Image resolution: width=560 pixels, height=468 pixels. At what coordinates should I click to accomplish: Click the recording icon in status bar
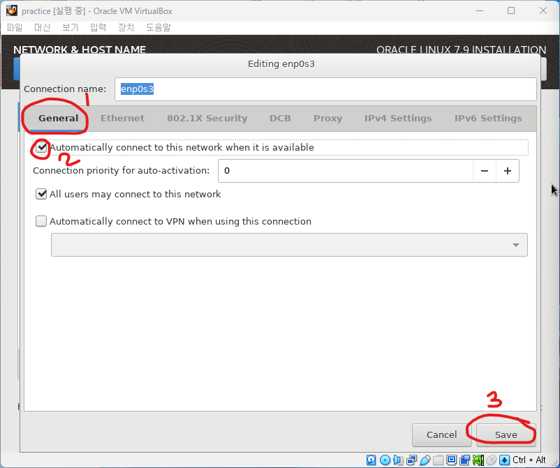(x=464, y=460)
